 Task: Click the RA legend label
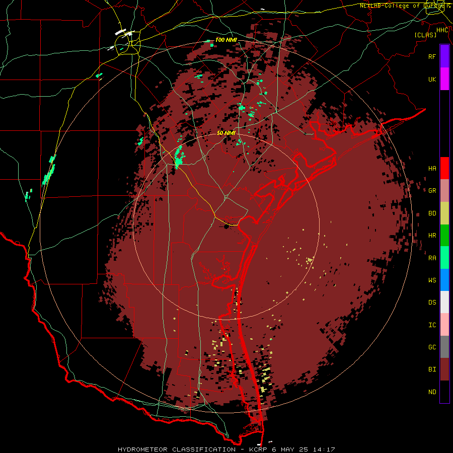tap(432, 258)
